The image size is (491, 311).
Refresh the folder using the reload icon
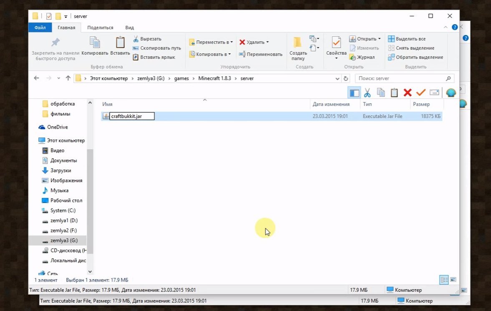(x=346, y=78)
